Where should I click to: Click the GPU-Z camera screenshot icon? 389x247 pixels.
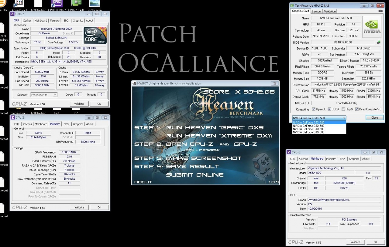380,11
